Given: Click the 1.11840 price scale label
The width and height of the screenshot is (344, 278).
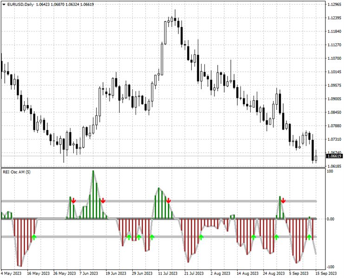Looking at the screenshot, I should 334,32.
